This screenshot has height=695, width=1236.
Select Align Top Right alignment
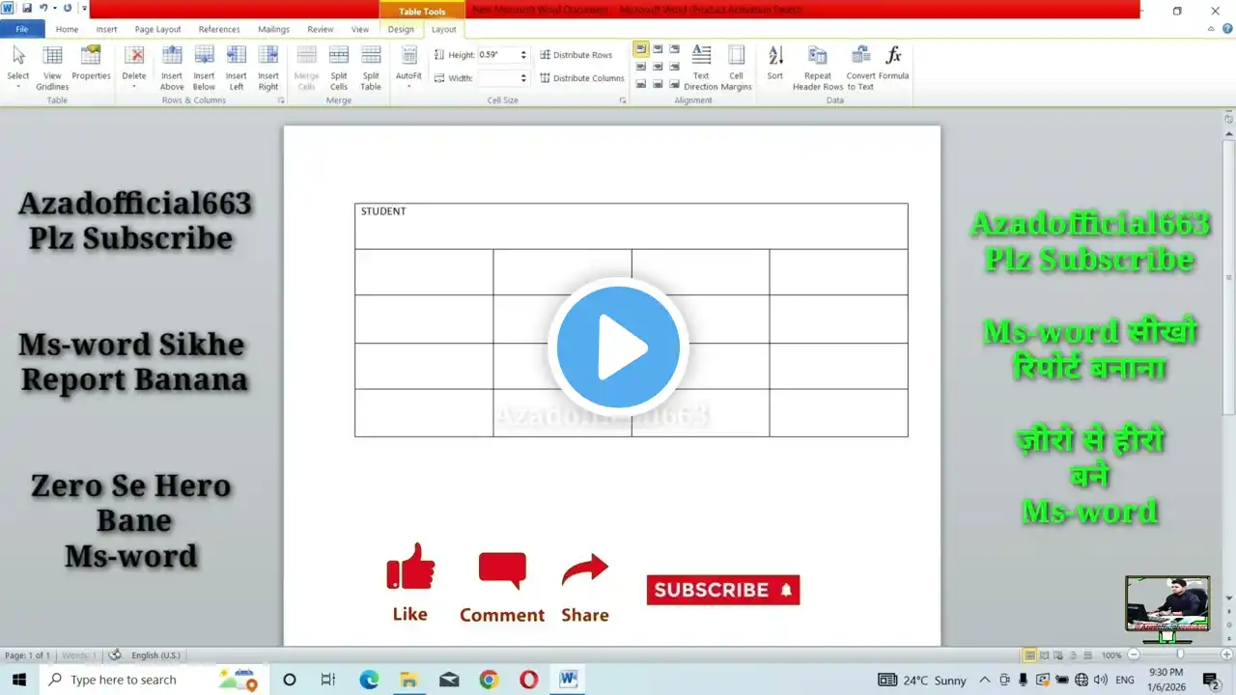click(x=674, y=49)
